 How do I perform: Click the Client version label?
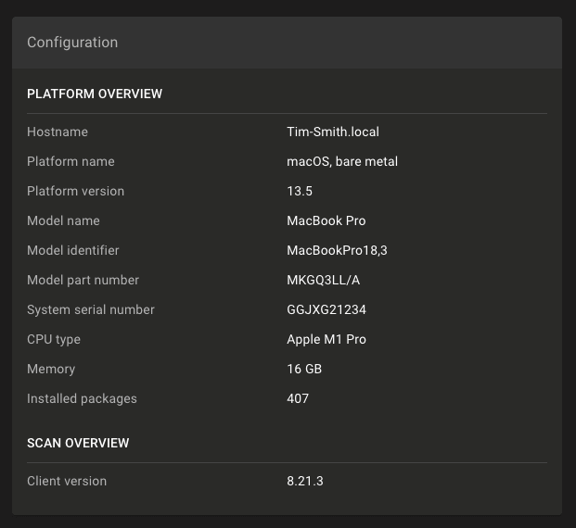pyautogui.click(x=67, y=481)
